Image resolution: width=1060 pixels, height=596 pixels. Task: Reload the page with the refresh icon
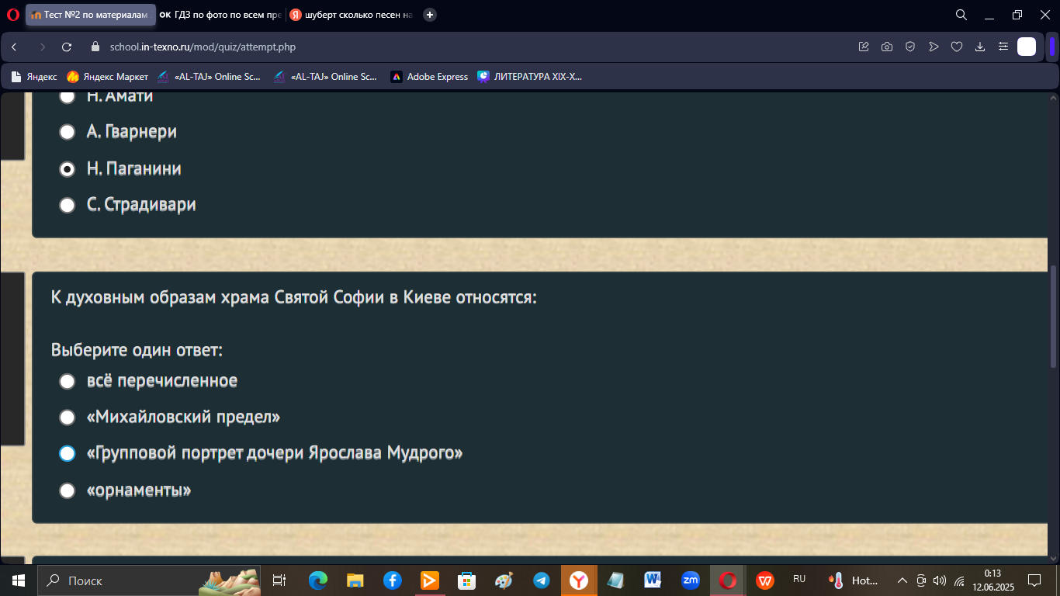[67, 47]
